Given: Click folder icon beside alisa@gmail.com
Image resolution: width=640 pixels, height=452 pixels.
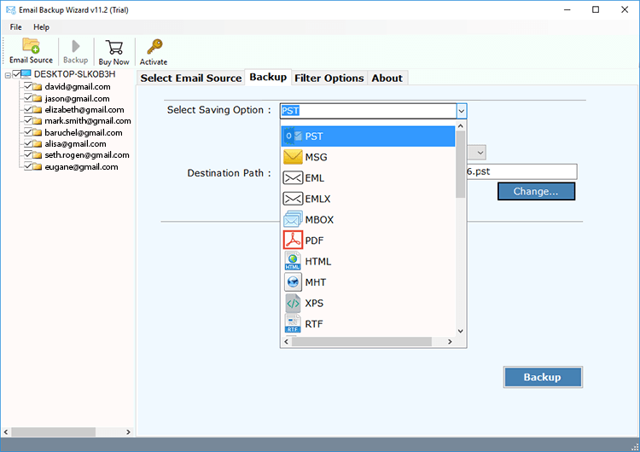Looking at the screenshot, I should [x=38, y=144].
